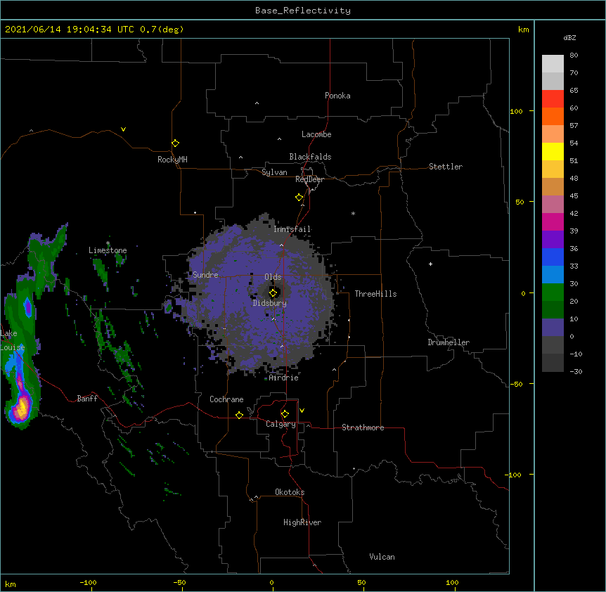The image size is (606, 592).
Task: Click the 45 value on the dBZ legend
Action: [574, 195]
